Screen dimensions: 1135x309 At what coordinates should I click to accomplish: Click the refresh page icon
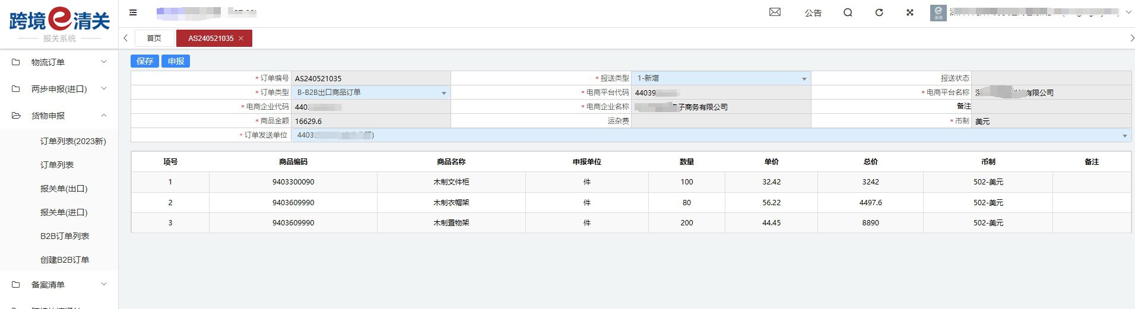click(879, 12)
